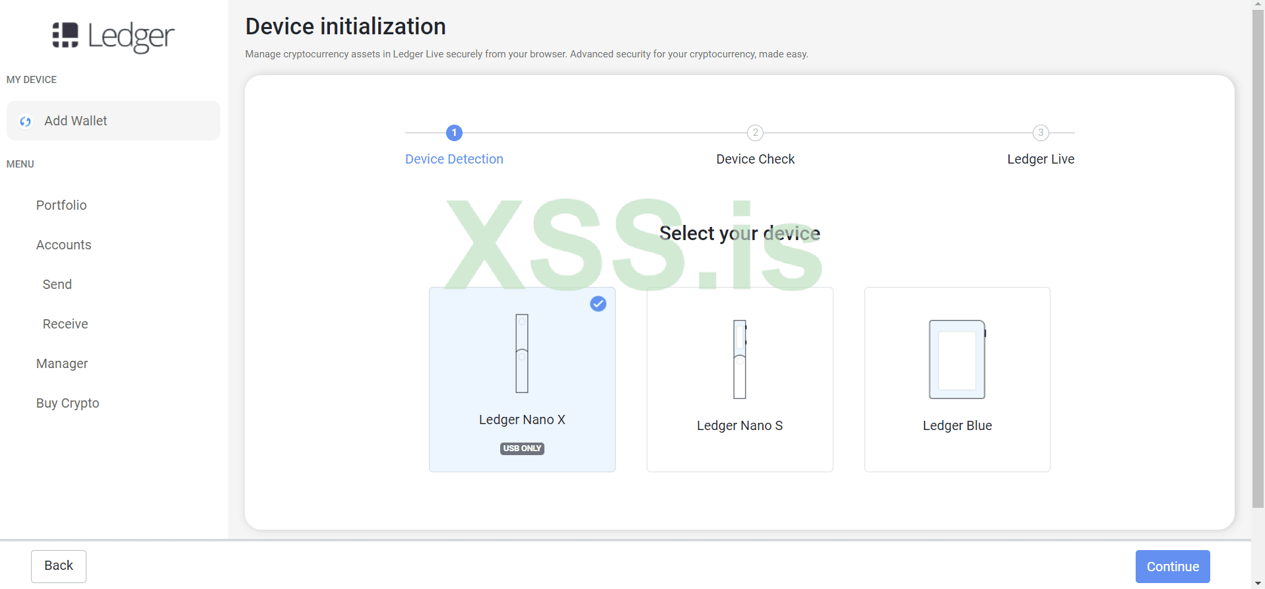This screenshot has width=1265, height=589.
Task: Click the "Ledger Blue" card label
Action: (957, 425)
